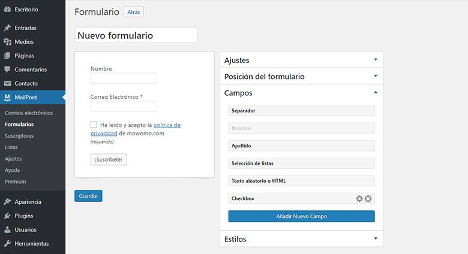Select the Selección de listas field
This screenshot has height=254, width=468.
click(x=301, y=164)
